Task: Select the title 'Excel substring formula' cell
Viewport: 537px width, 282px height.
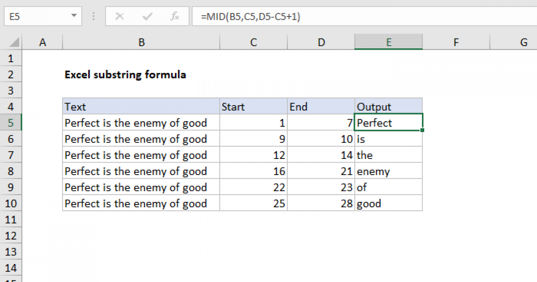Action: tap(125, 75)
